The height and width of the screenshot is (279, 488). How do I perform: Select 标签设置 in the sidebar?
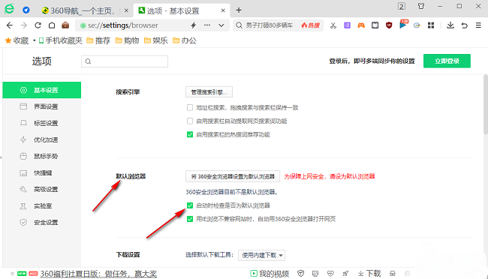point(42,123)
